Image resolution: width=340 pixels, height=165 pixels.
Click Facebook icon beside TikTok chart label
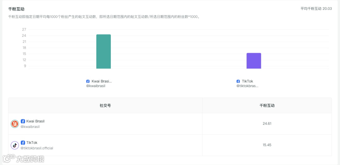tap(238, 81)
